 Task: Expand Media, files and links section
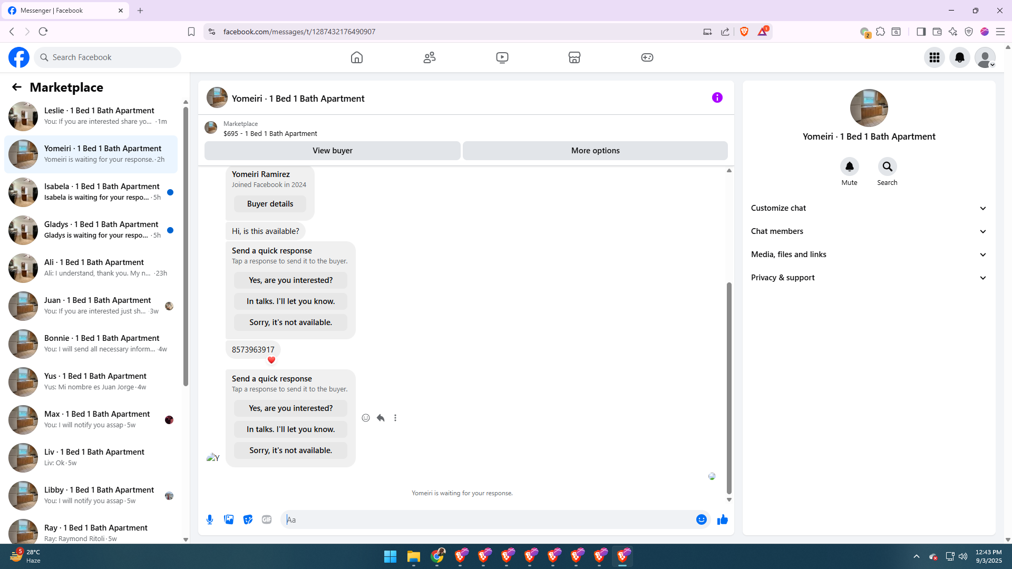coord(869,254)
